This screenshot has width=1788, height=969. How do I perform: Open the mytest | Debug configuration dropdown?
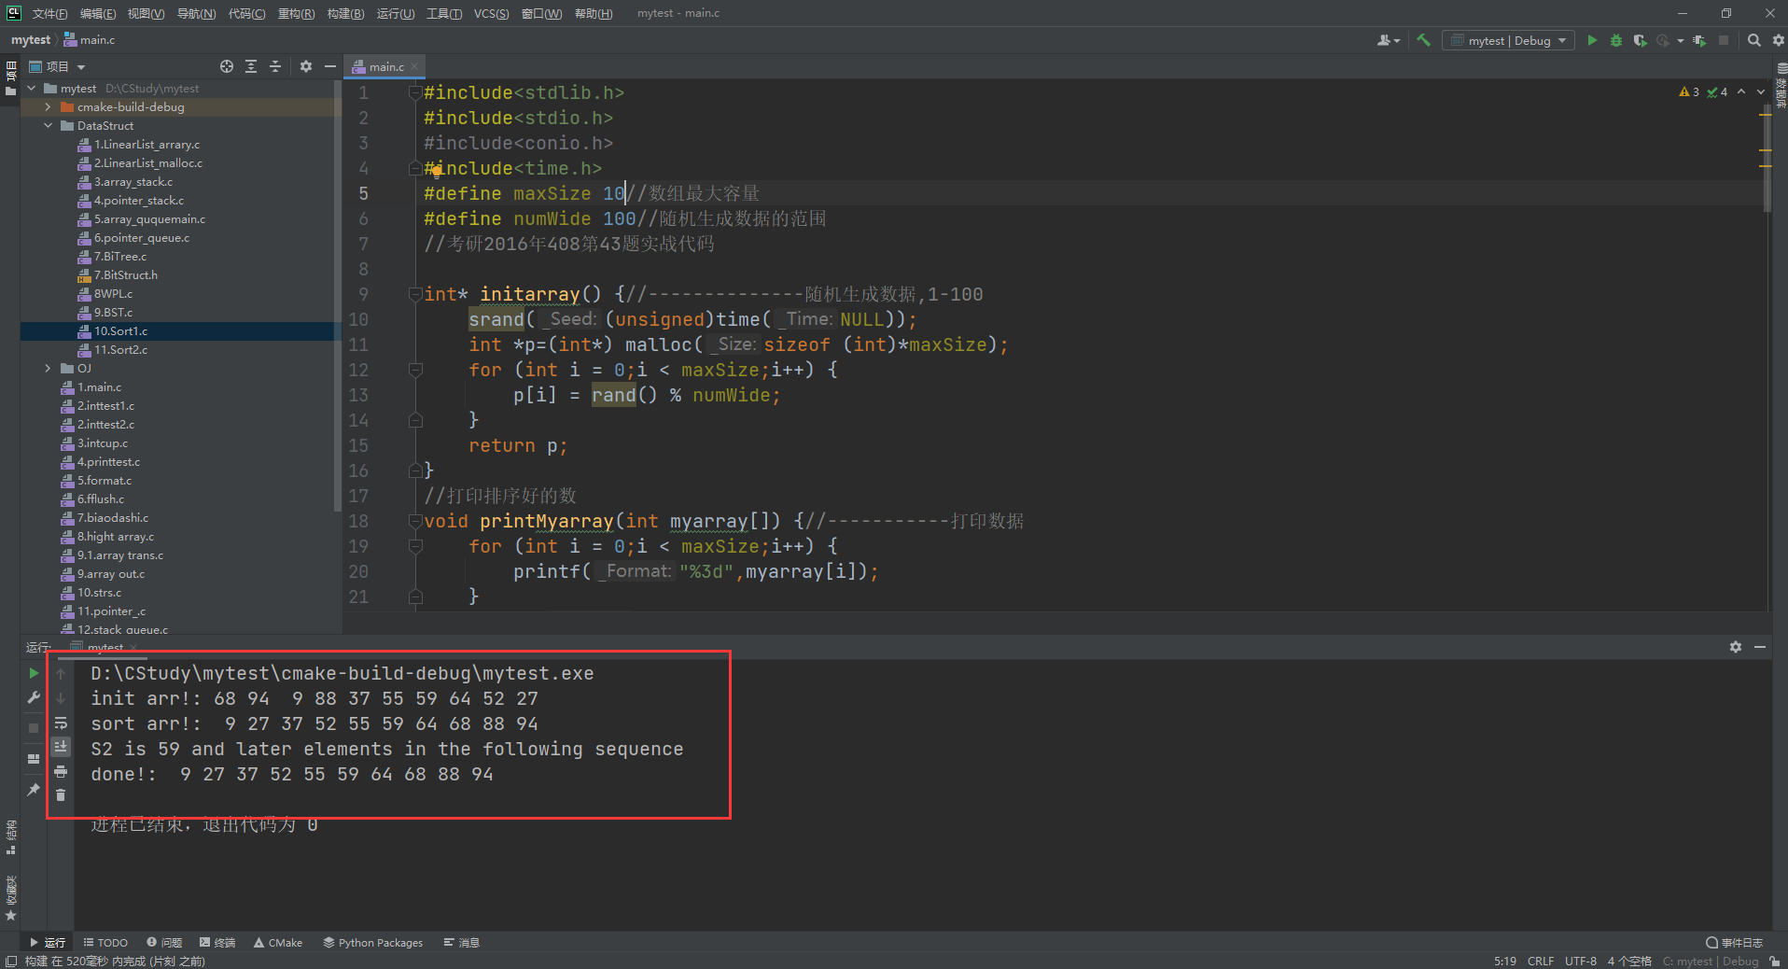pos(1509,40)
